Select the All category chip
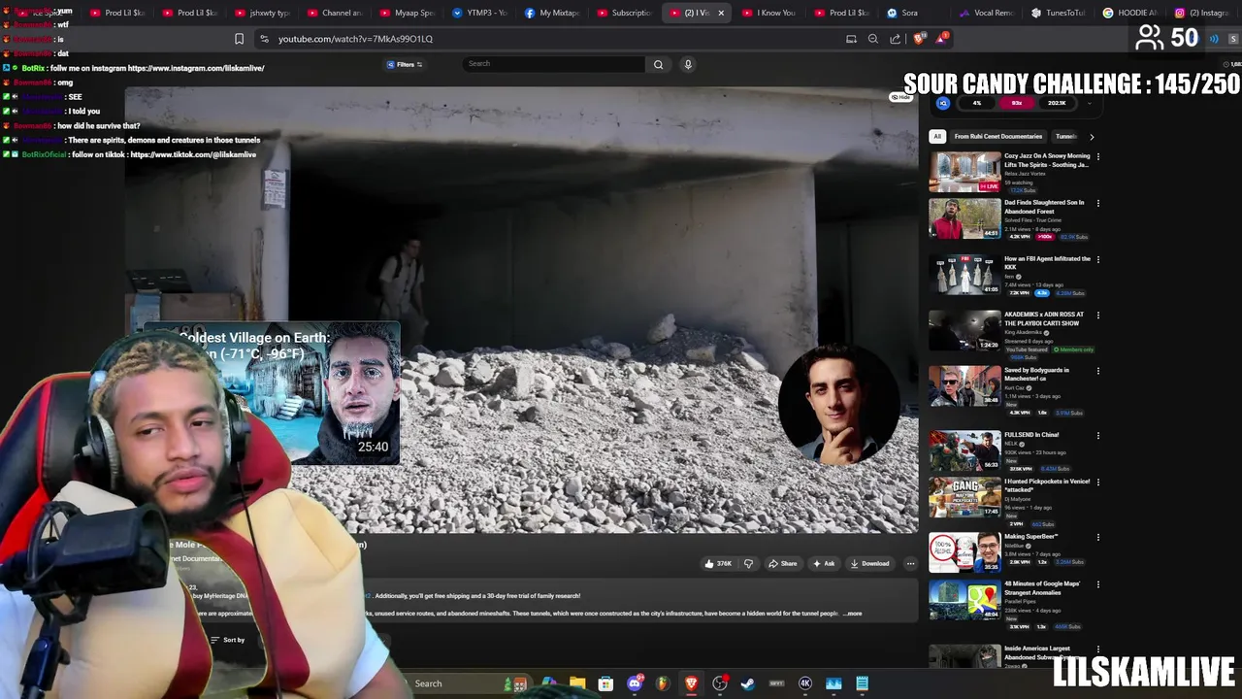The height and width of the screenshot is (699, 1242). click(x=937, y=137)
